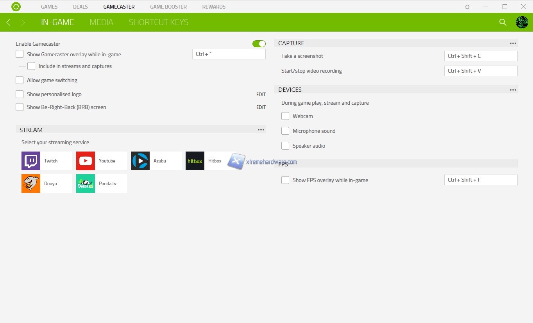Select the Twitch streaming service icon
This screenshot has width=533, height=323.
pyautogui.click(x=31, y=161)
